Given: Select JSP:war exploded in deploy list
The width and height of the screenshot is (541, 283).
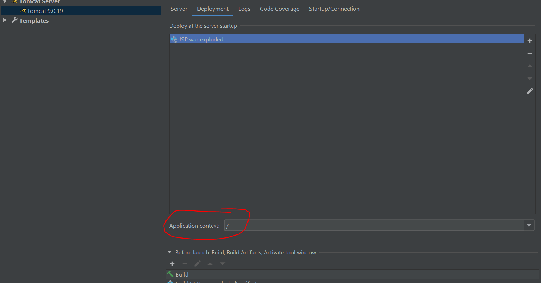Looking at the screenshot, I should click(347, 39).
